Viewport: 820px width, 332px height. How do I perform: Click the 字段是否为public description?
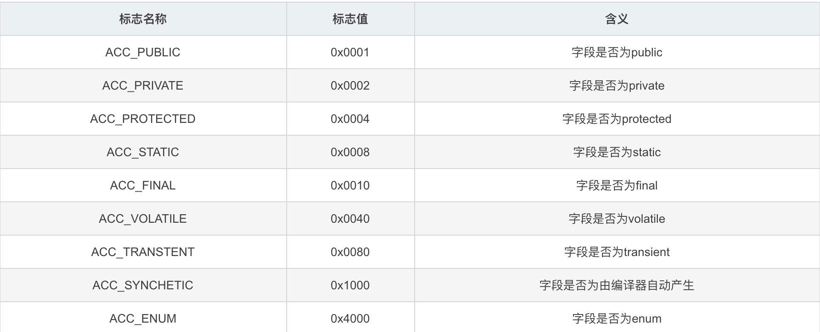pyautogui.click(x=617, y=52)
